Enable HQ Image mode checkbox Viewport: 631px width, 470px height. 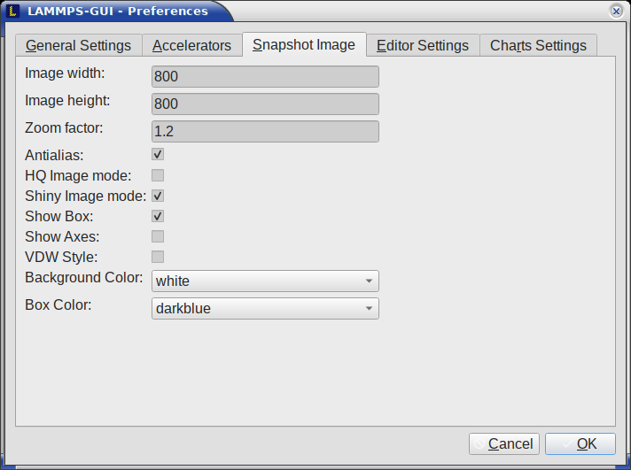pos(158,175)
